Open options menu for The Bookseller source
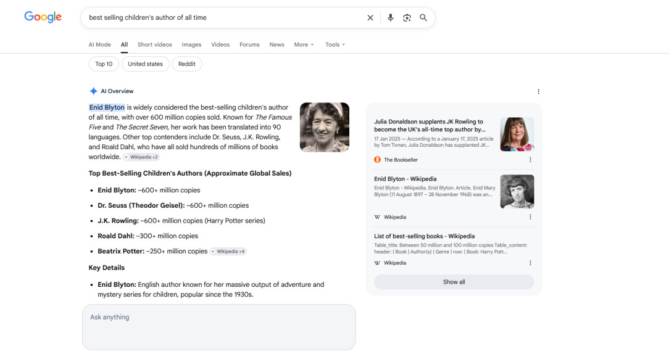This screenshot has width=669, height=354. (530, 160)
